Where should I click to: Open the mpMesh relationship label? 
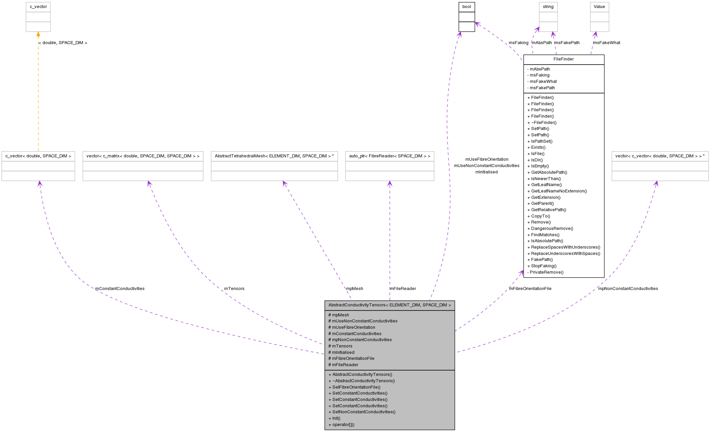point(354,288)
